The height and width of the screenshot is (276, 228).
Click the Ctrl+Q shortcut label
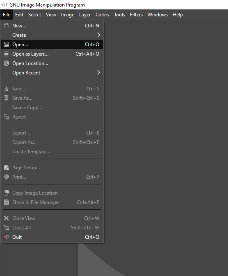point(92,237)
